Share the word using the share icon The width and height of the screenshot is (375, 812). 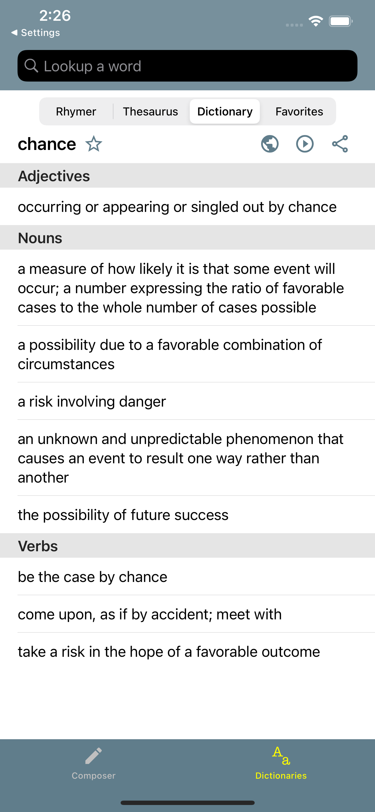point(340,144)
